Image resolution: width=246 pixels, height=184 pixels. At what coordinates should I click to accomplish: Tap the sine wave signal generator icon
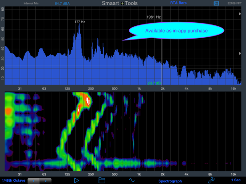(131, 180)
